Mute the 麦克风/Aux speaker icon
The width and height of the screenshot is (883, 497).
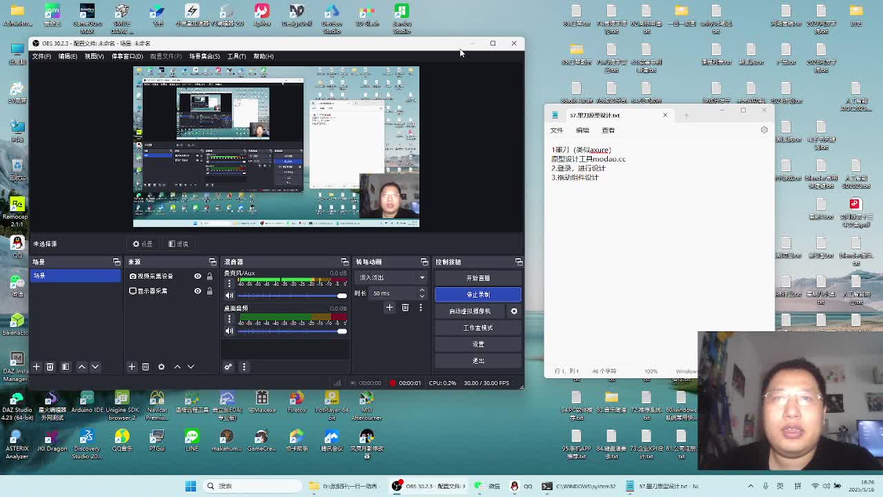pyautogui.click(x=229, y=295)
